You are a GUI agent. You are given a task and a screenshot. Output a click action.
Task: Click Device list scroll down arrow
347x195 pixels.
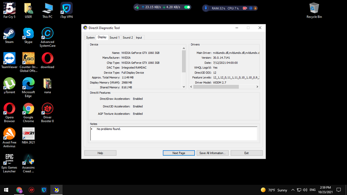(184, 87)
